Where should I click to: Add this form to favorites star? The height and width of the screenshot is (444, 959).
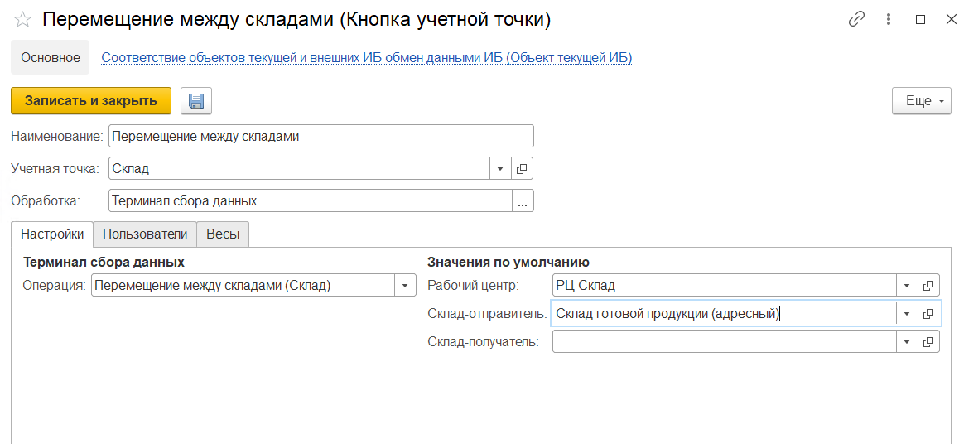pyautogui.click(x=22, y=20)
